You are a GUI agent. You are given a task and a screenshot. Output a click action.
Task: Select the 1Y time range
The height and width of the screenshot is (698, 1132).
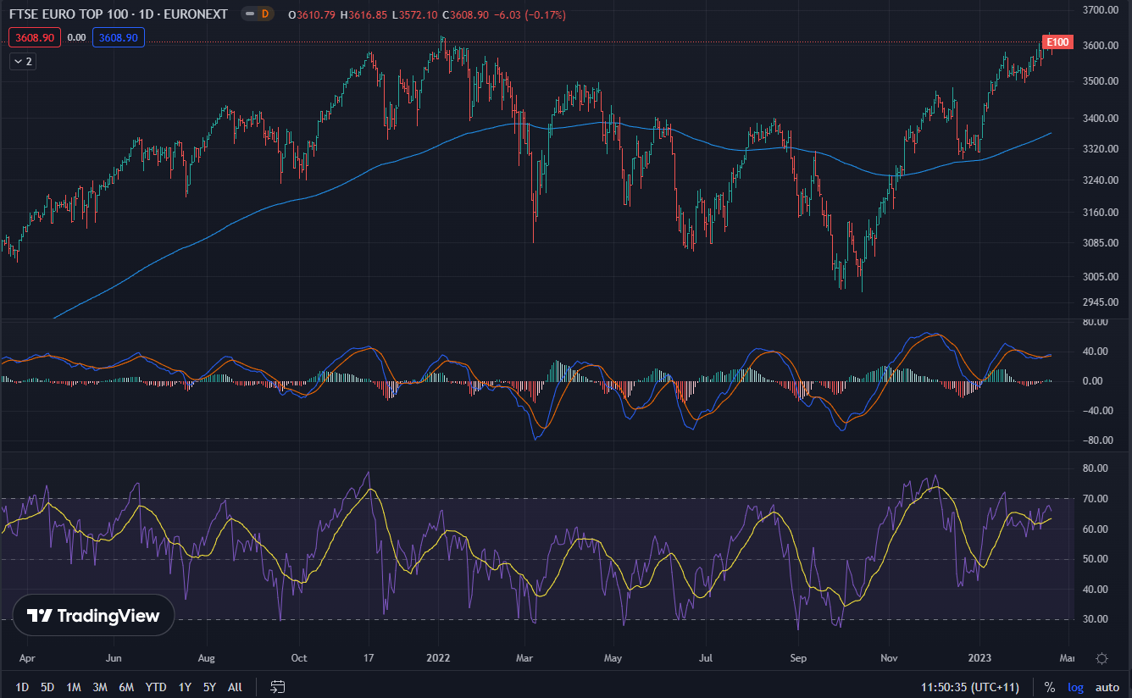point(185,687)
